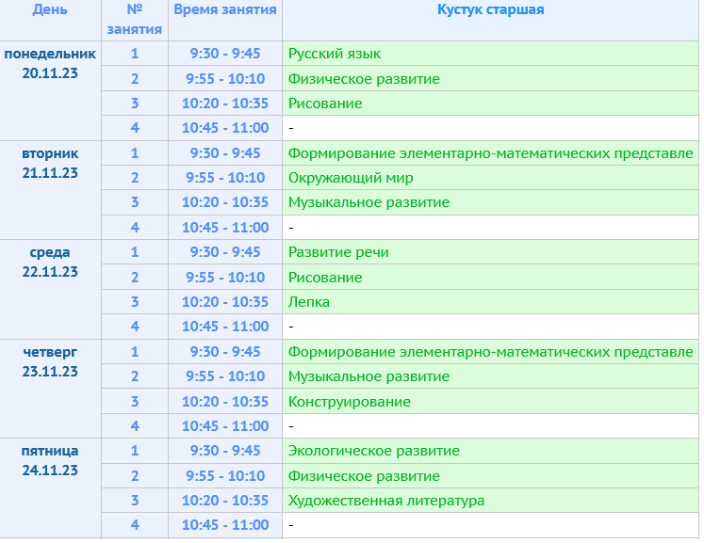Click the 'среда 22.11.23' day cell
This screenshot has width=704, height=543.
[x=50, y=263]
